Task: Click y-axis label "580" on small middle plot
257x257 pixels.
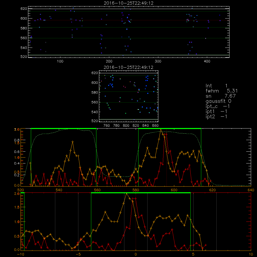Action: (x=95, y=93)
